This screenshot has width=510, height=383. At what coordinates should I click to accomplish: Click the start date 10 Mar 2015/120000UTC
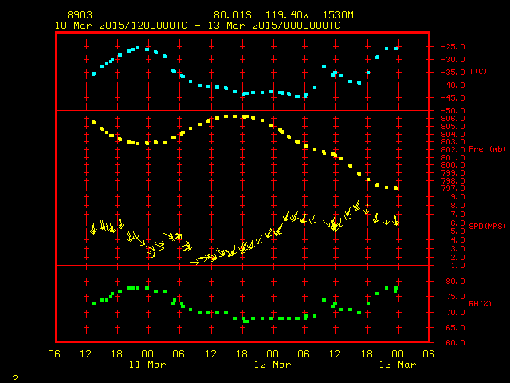(121, 26)
